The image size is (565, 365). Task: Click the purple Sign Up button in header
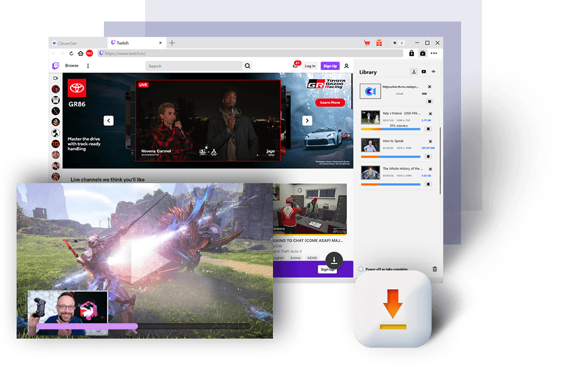pyautogui.click(x=330, y=66)
